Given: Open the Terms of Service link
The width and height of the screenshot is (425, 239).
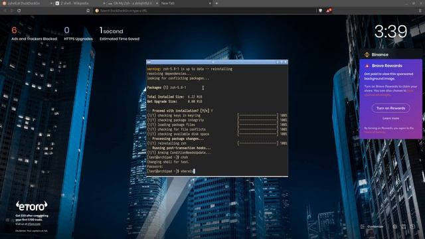Looking at the screenshot, I should click(x=375, y=132).
